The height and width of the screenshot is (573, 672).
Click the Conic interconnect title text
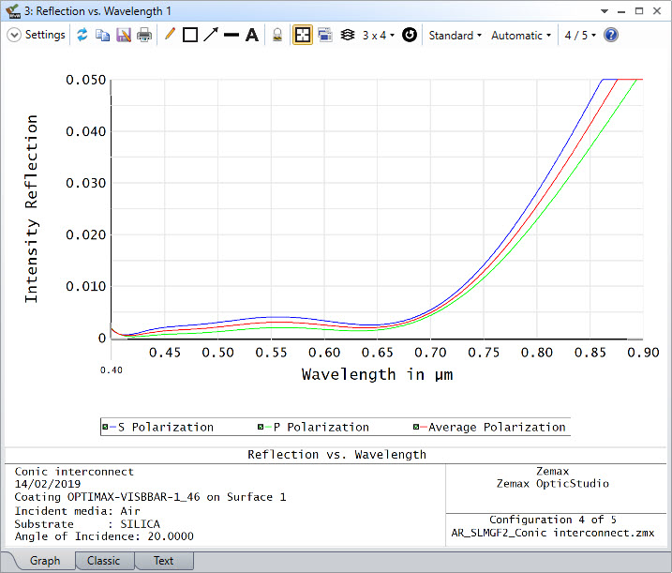tap(74, 472)
